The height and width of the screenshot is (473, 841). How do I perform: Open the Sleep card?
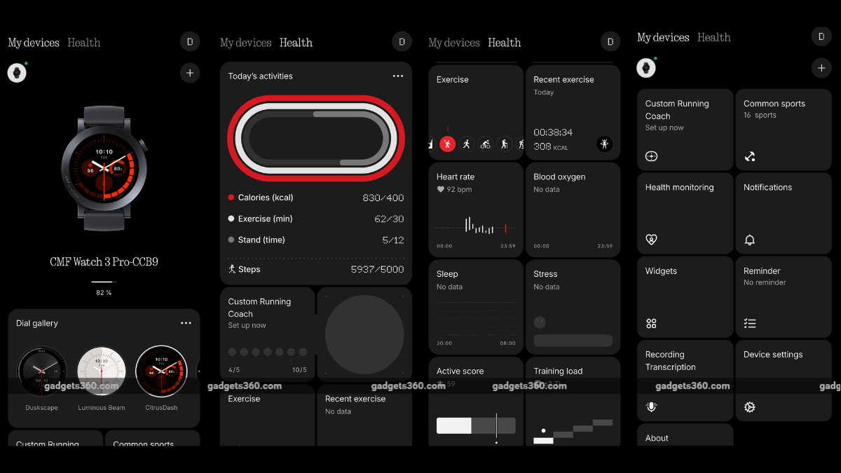coord(476,307)
